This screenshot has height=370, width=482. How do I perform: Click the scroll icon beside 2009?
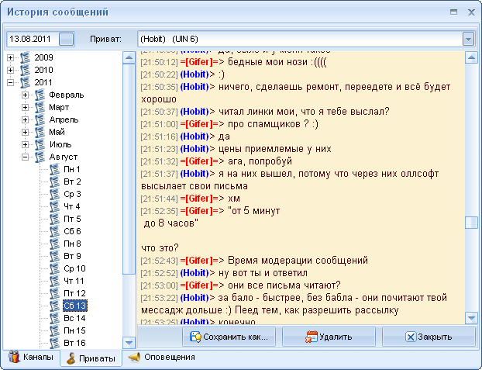(26, 57)
